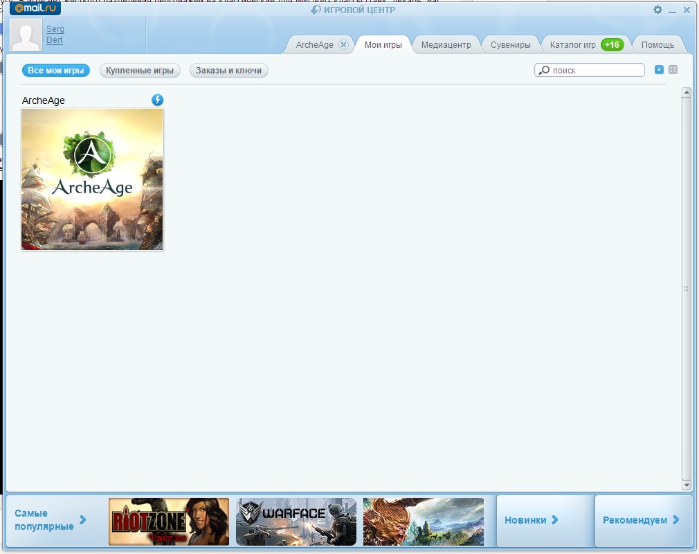
Task: Open the Каталог игр tab
Action: 573,44
